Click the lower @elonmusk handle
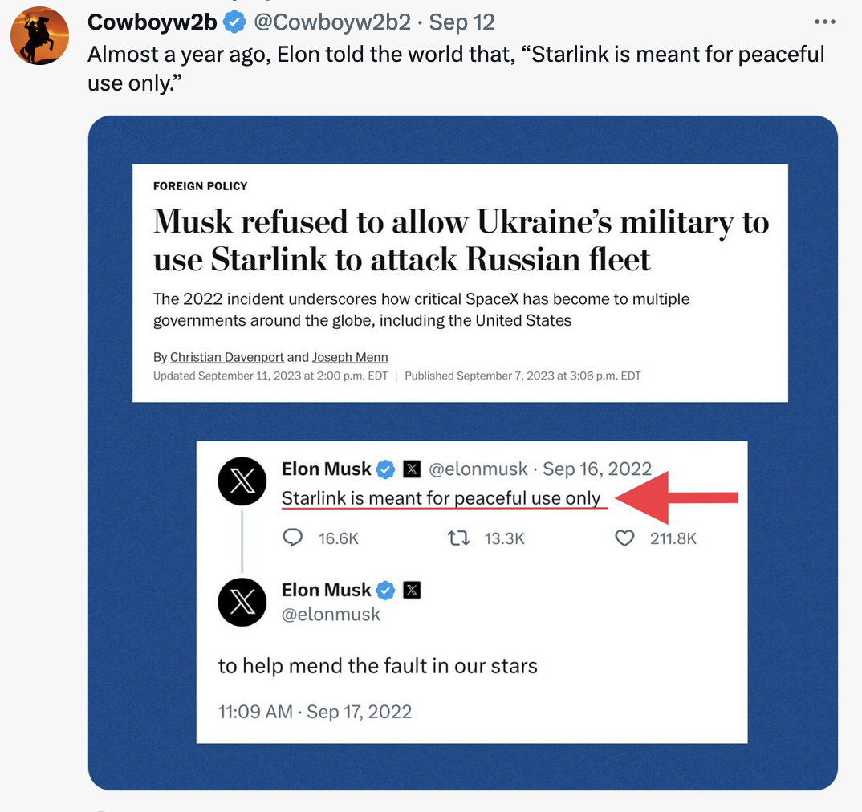The height and width of the screenshot is (812, 862). click(331, 615)
